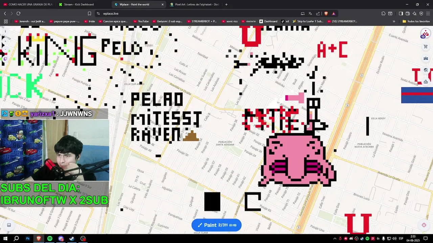Click the share page icon
Viewport: 433px width, 243px height.
point(318,13)
